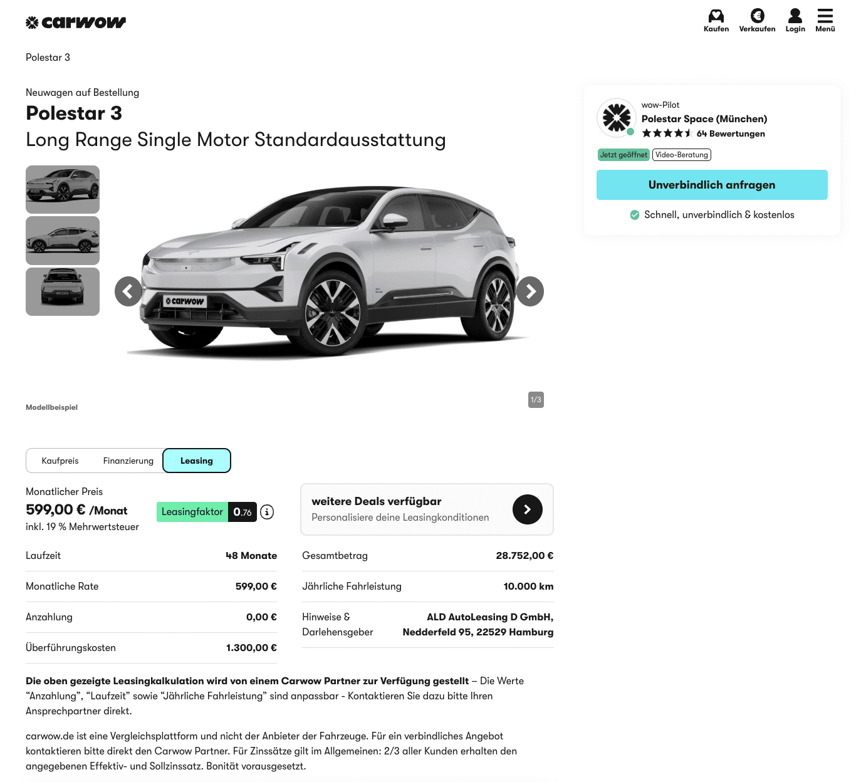The width and height of the screenshot is (866, 782).
Task: Open the hamburger Menü icon
Action: (825, 16)
